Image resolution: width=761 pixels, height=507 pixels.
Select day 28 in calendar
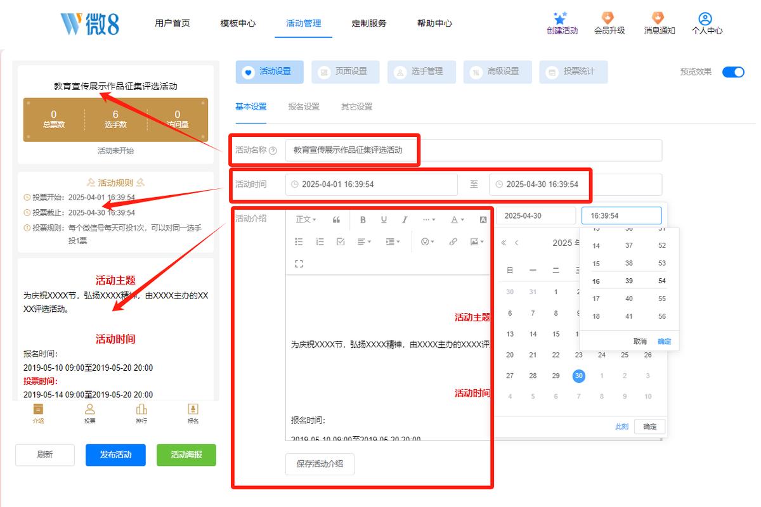click(x=533, y=376)
